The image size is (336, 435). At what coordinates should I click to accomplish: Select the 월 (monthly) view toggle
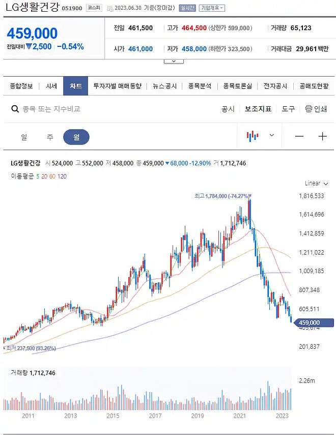click(76, 136)
